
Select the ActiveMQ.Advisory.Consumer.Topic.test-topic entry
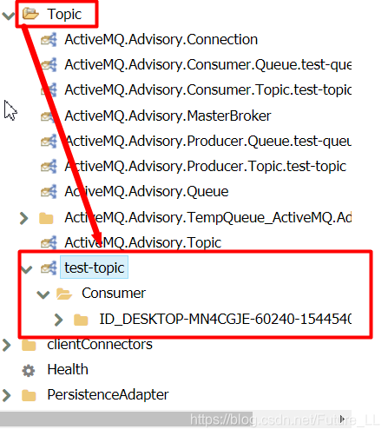(208, 90)
